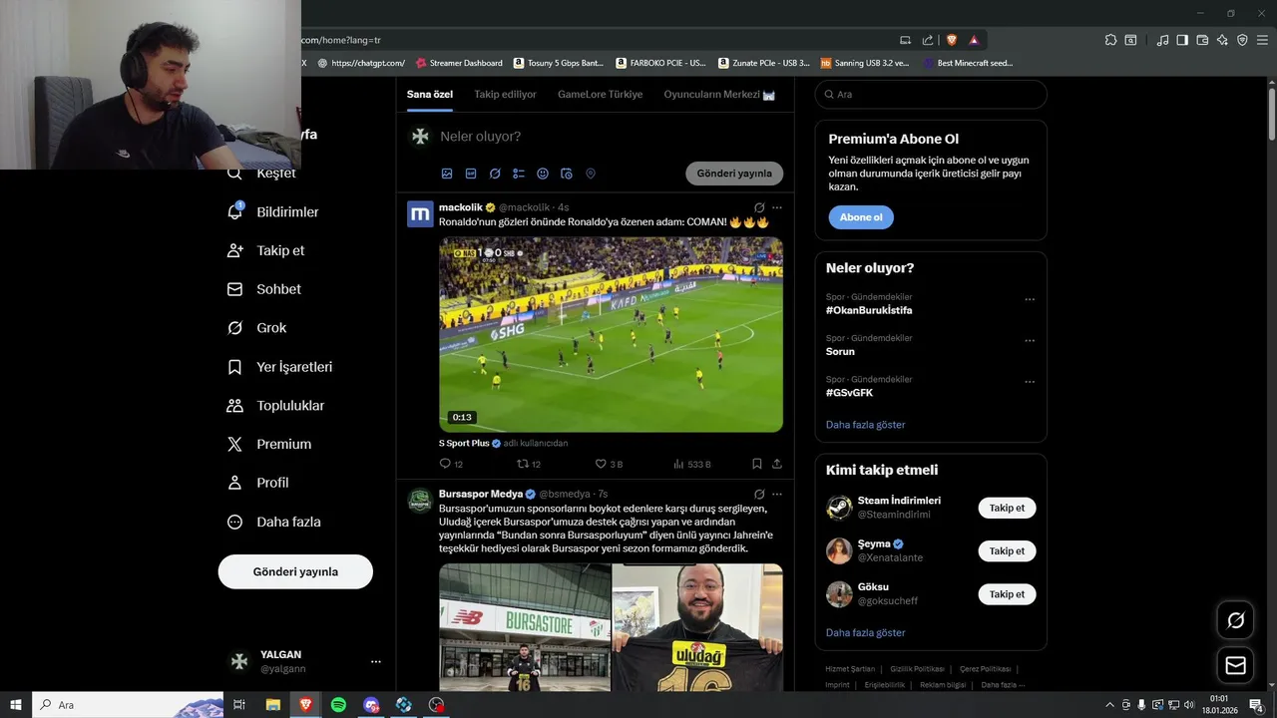Open Discord from the taskbar
1277x718 pixels.
click(371, 705)
